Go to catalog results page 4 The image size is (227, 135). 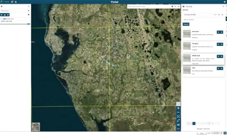[x=203, y=123]
